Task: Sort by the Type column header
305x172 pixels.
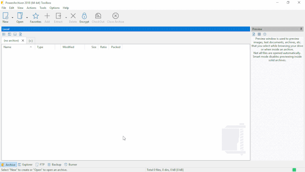Action: 45,47
